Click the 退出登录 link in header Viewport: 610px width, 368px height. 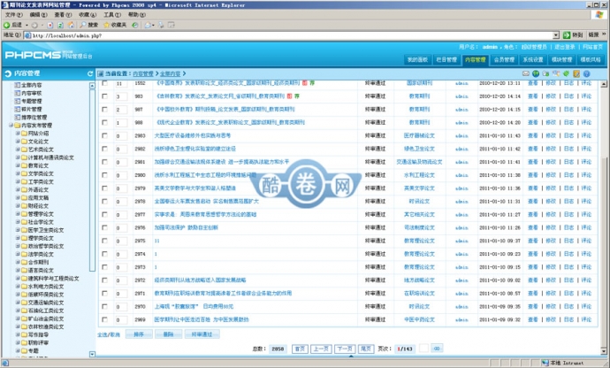point(565,47)
